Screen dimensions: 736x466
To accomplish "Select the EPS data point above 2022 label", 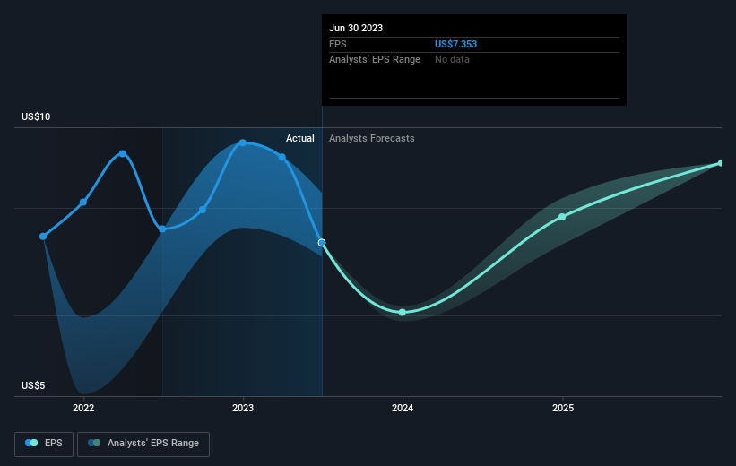I will (83, 203).
